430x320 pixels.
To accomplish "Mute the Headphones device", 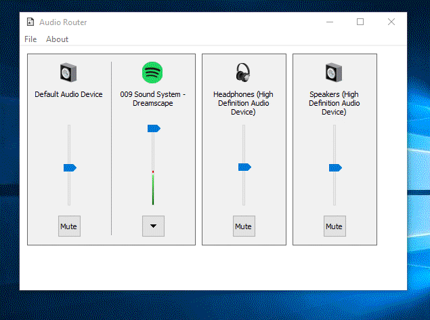I will (243, 226).
